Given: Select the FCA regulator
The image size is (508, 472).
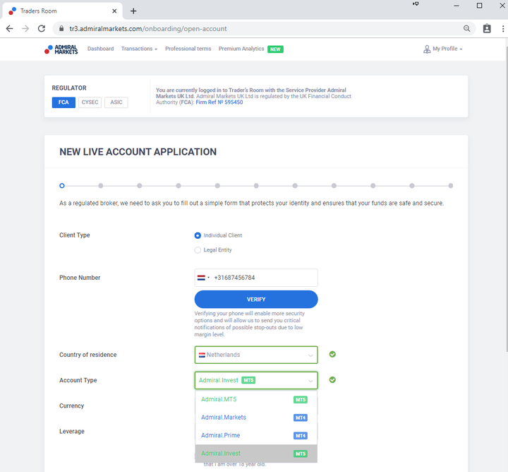Looking at the screenshot, I should pos(64,102).
